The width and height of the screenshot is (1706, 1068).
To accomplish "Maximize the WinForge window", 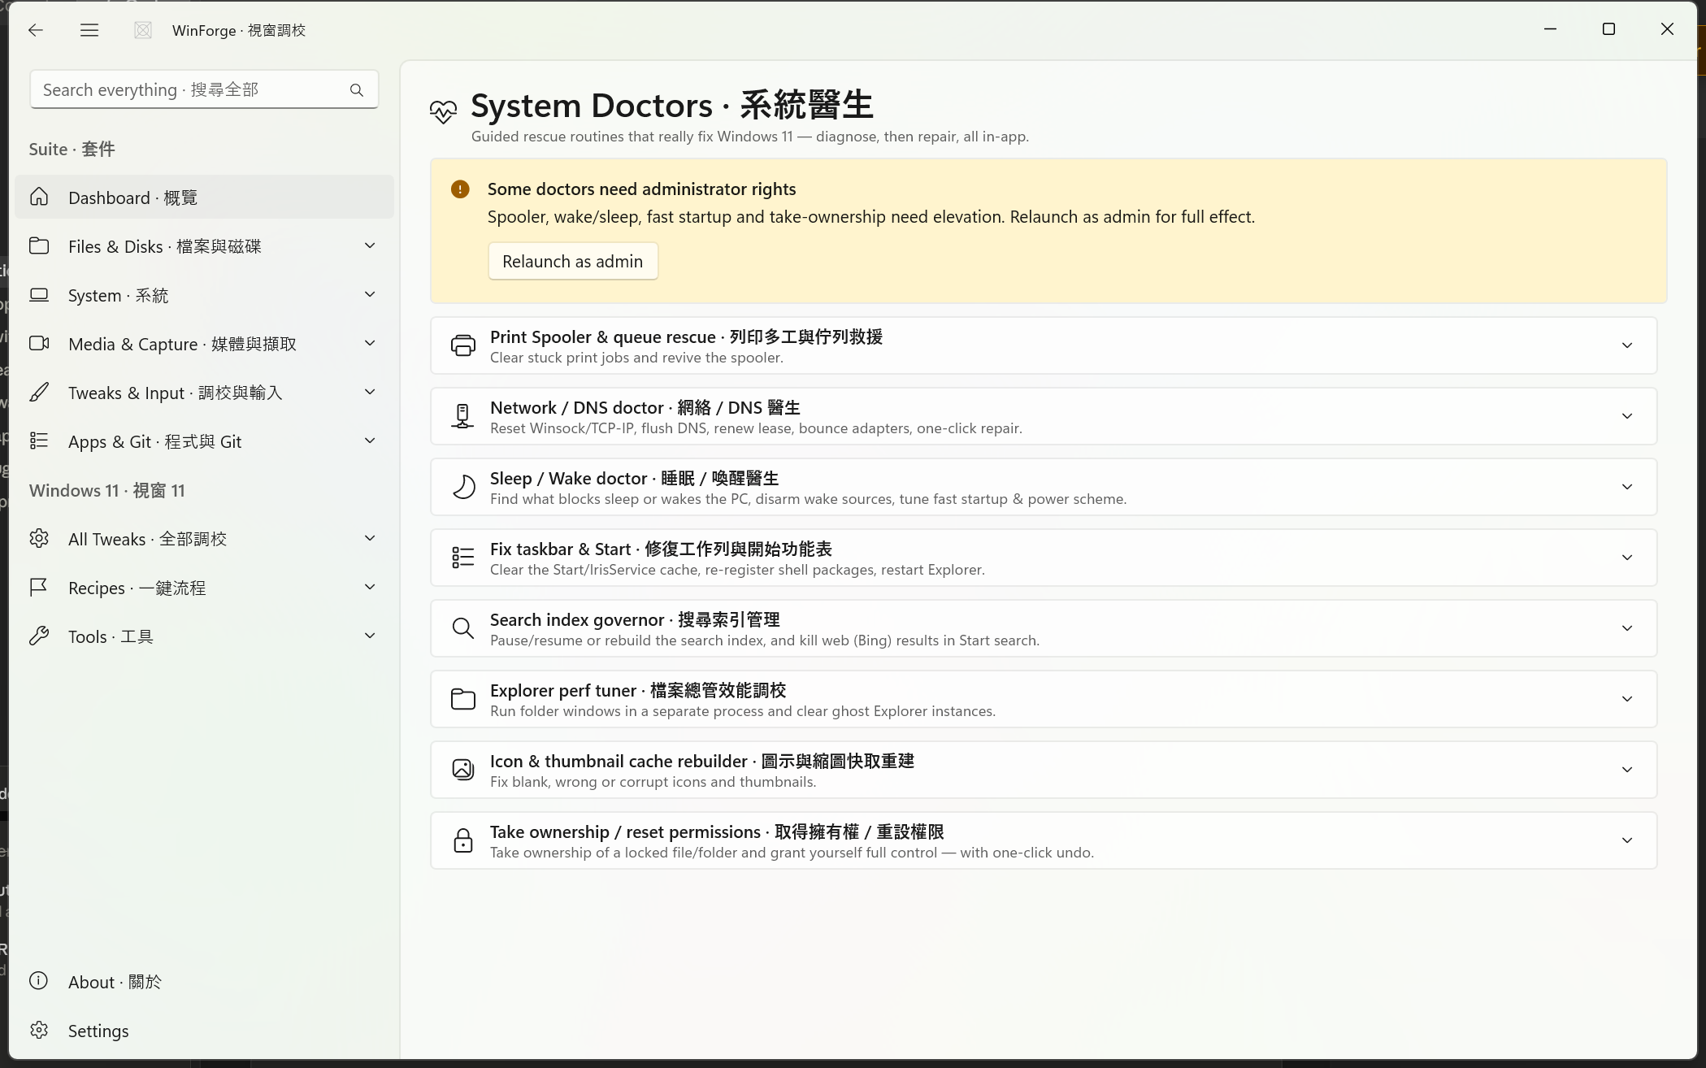I will pyautogui.click(x=1608, y=29).
